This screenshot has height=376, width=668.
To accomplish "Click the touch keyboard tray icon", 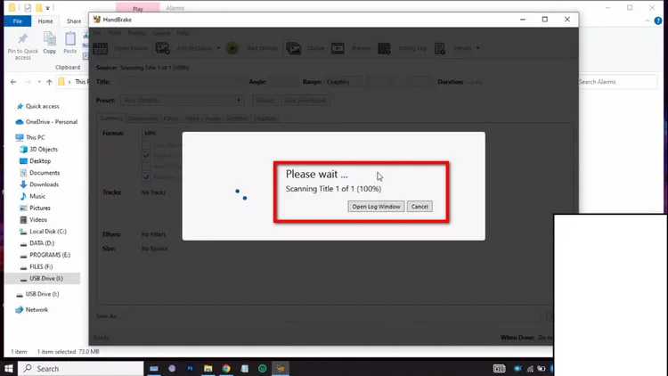I will pos(500,368).
